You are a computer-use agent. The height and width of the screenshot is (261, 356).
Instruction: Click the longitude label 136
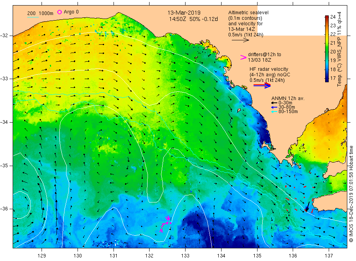pyautogui.click(x=293, y=256)
